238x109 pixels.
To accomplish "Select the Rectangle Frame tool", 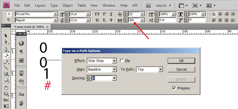I will coord(6,74).
